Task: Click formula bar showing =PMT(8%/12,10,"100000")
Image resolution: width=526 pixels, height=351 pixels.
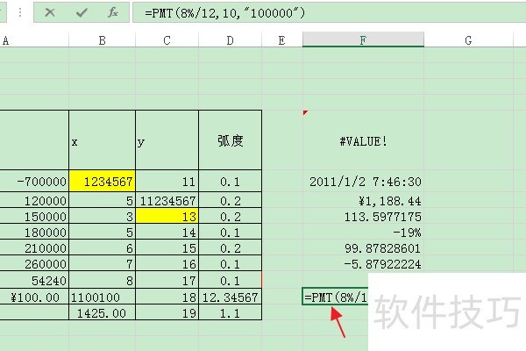Action: [x=329, y=13]
